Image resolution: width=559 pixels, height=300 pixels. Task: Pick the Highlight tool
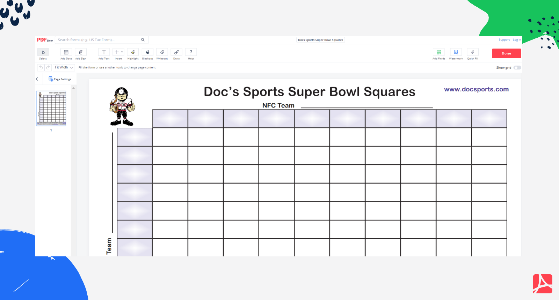coord(133,52)
